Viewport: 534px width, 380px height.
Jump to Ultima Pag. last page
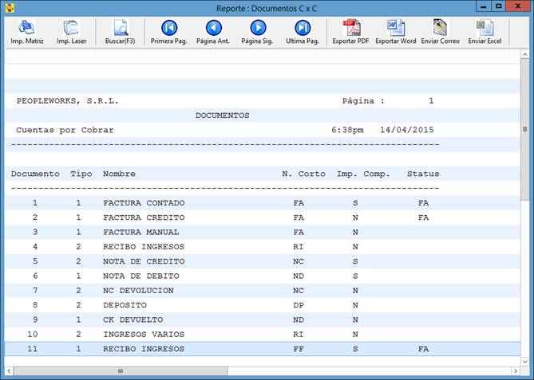(302, 32)
